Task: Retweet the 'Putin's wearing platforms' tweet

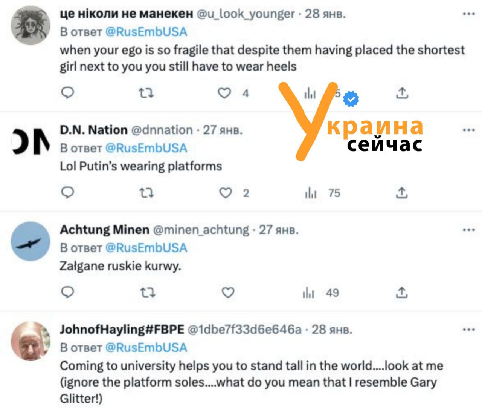Action: pyautogui.click(x=146, y=193)
